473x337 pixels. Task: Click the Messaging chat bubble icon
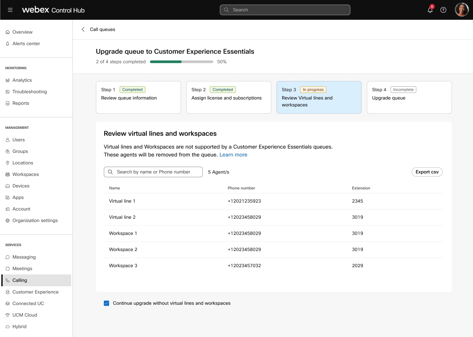point(8,257)
